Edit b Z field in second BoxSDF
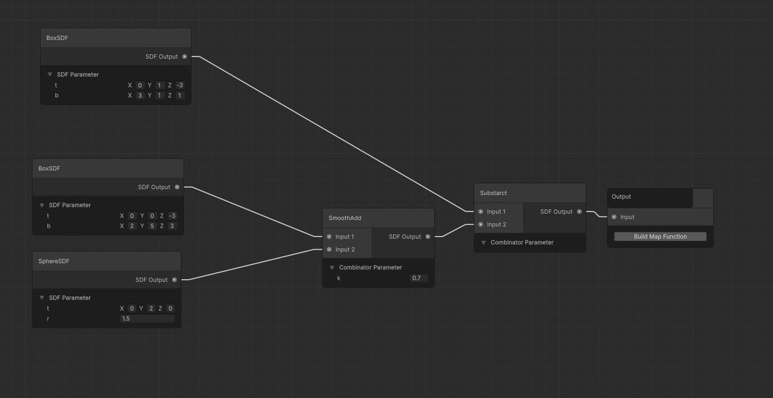The height and width of the screenshot is (398, 773). [172, 226]
